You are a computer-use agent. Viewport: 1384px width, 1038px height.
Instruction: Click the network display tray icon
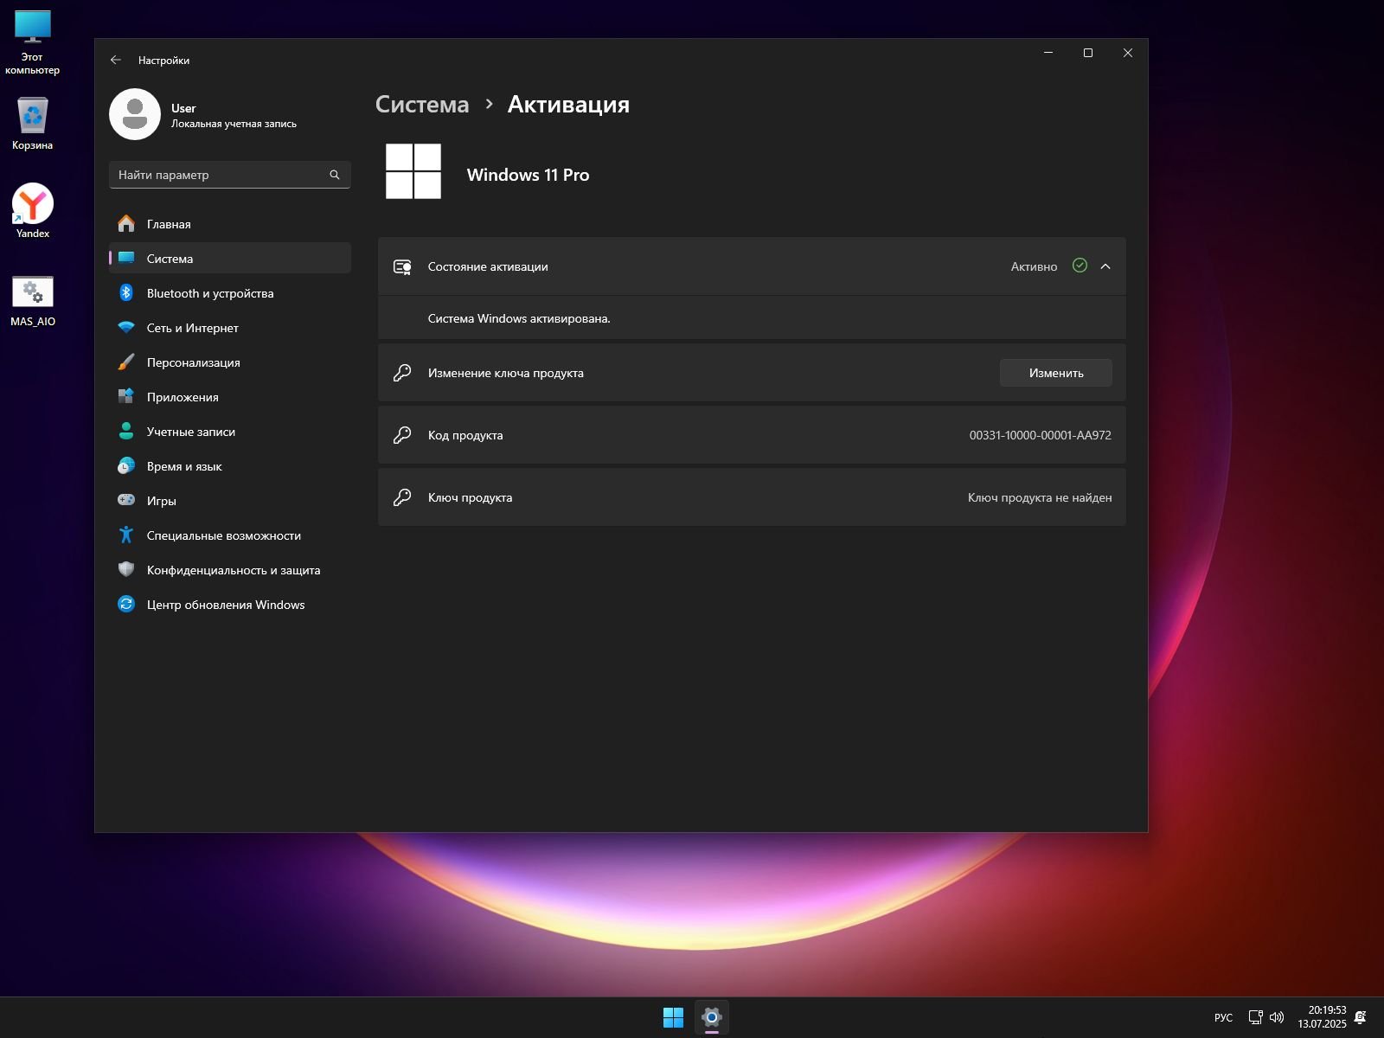[1255, 1017]
